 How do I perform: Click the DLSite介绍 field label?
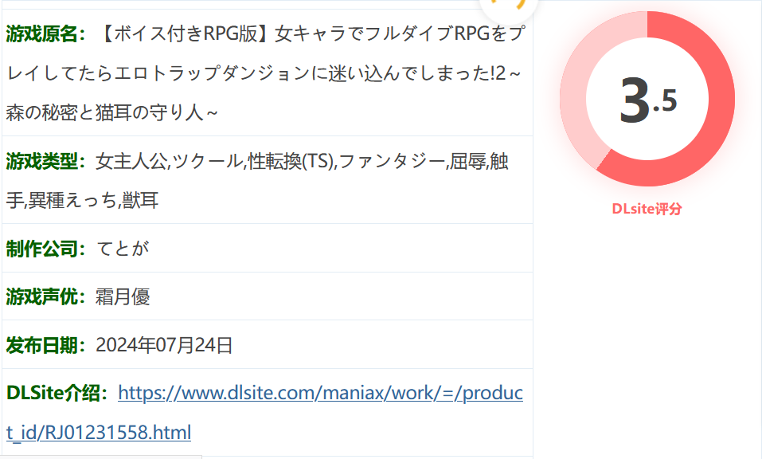tap(56, 393)
